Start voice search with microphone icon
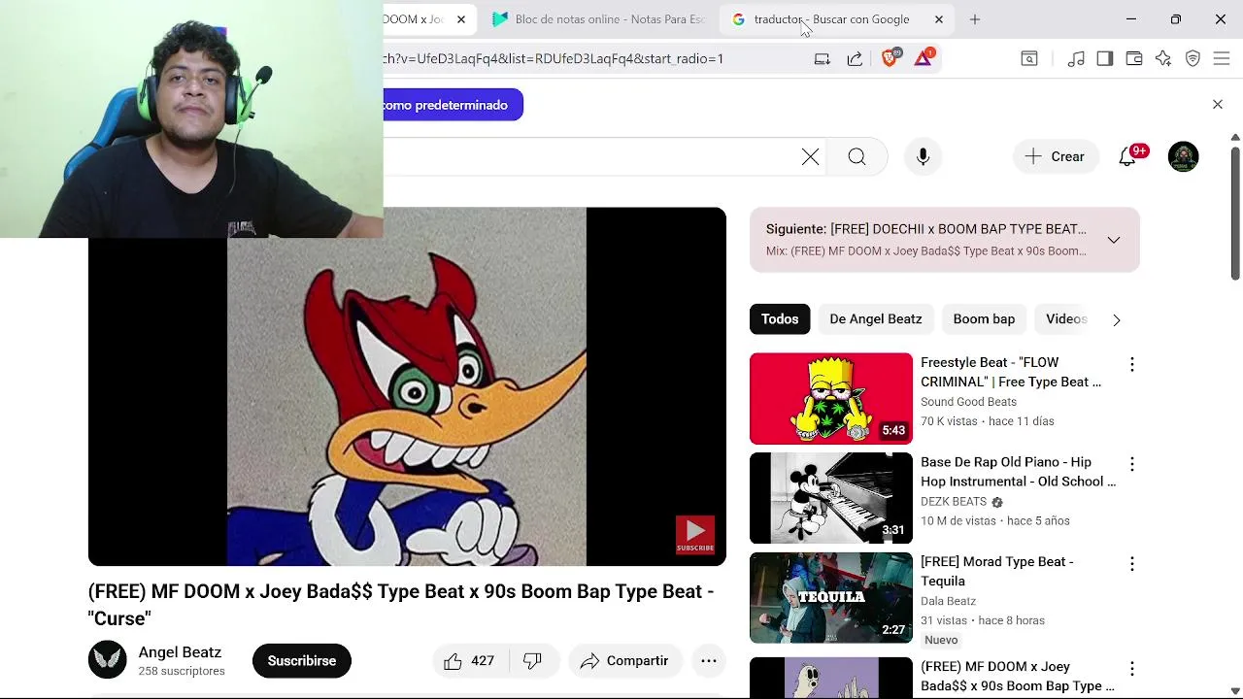 [x=923, y=156]
